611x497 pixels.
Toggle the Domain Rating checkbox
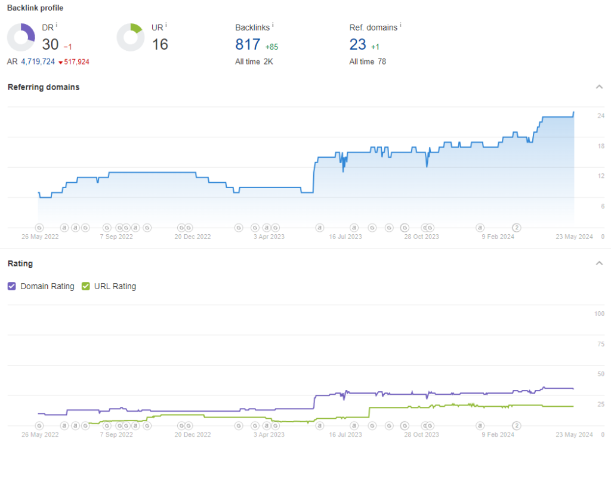pyautogui.click(x=12, y=286)
